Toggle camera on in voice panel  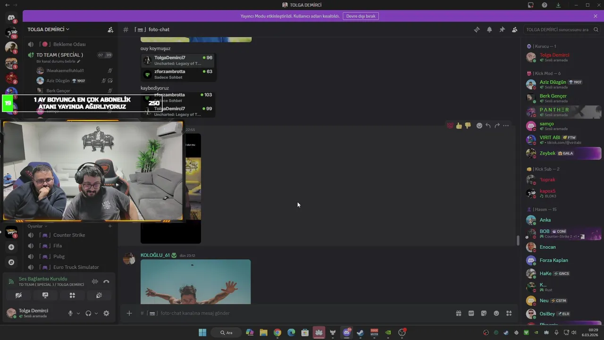pos(18,295)
